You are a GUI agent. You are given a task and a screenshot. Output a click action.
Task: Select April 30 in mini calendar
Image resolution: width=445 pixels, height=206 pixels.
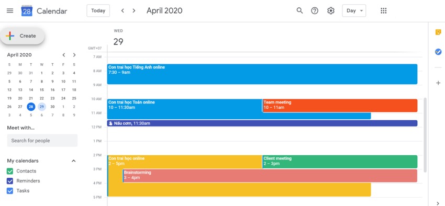click(x=52, y=107)
